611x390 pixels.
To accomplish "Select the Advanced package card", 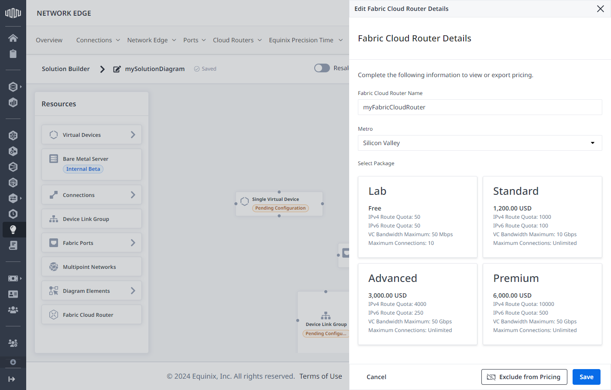I will tap(418, 304).
